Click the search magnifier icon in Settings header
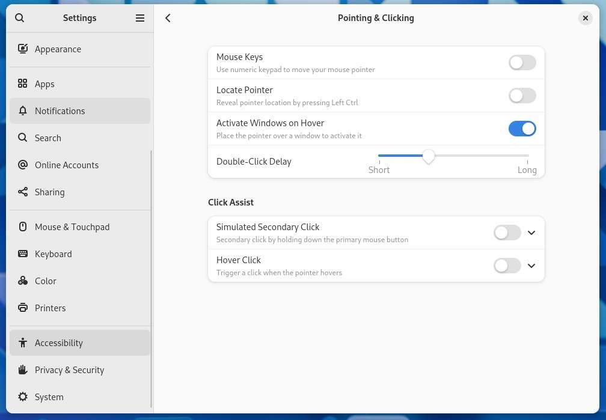 pyautogui.click(x=20, y=18)
